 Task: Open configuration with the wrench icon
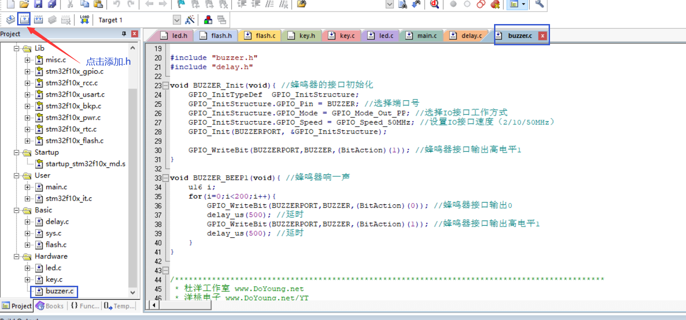pos(539,4)
